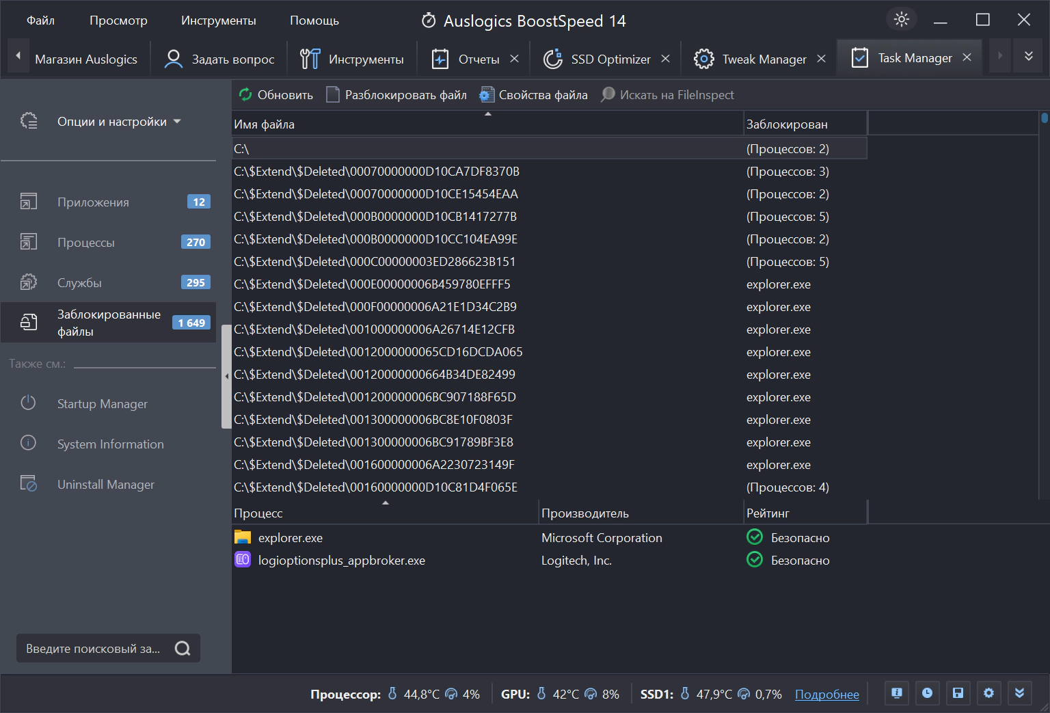Sort by the Производитель column header
This screenshot has height=713, width=1050.
click(x=641, y=513)
